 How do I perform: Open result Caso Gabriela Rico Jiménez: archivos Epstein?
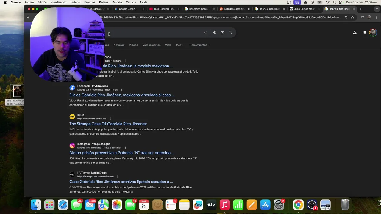coord(121,182)
